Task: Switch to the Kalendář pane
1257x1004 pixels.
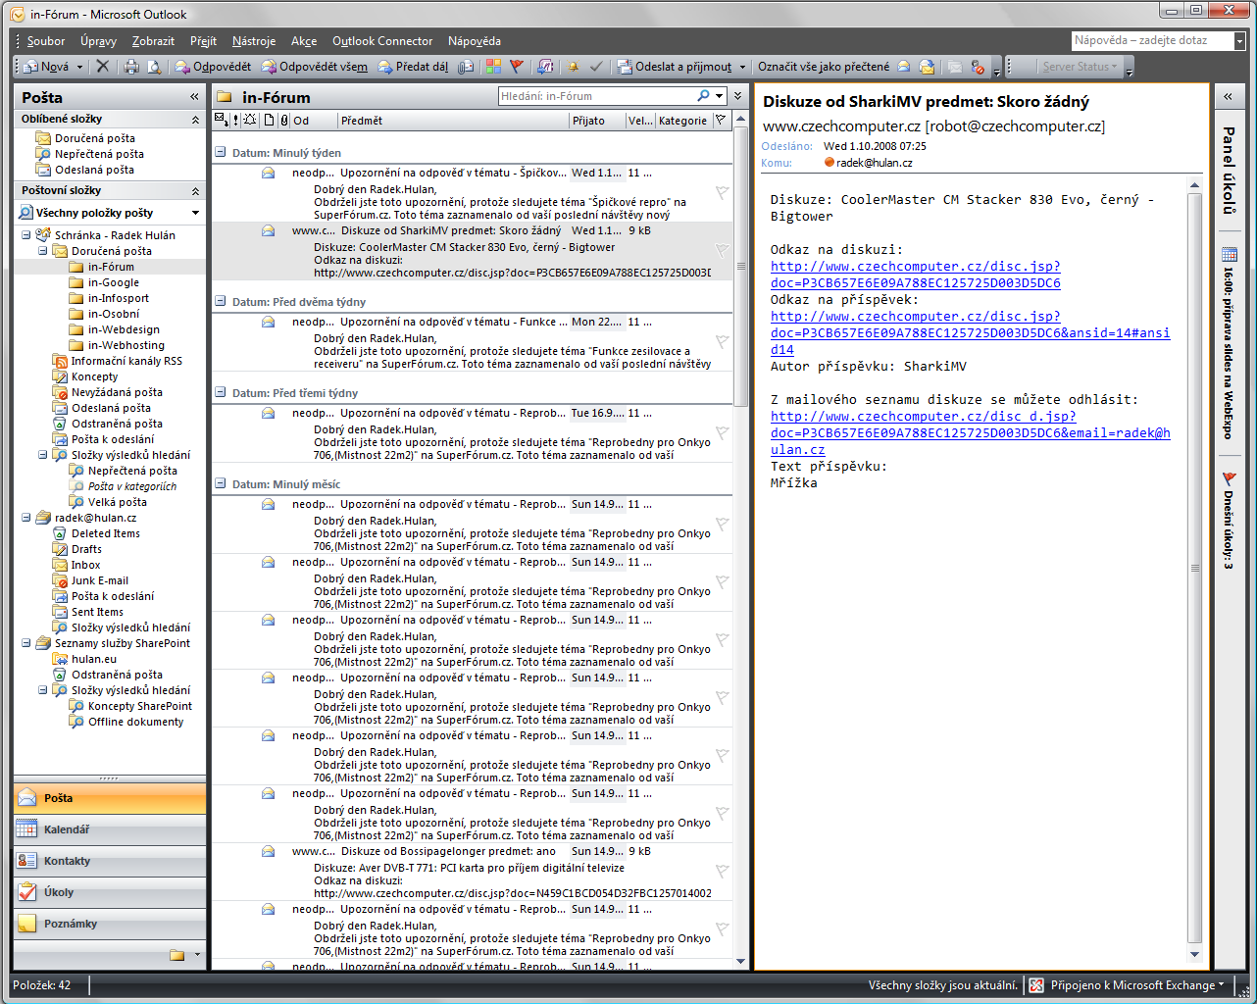Action: coord(110,829)
